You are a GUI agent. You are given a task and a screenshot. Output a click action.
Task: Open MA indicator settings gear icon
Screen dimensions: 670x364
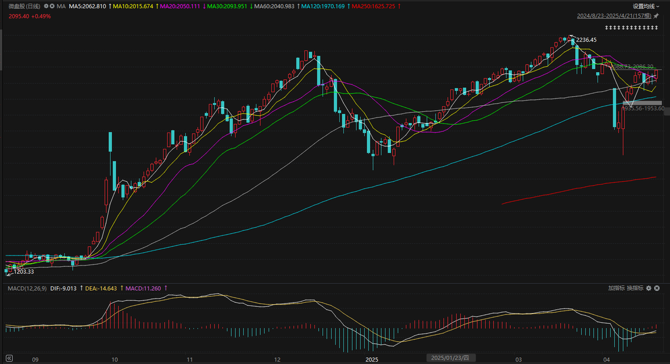coord(45,6)
